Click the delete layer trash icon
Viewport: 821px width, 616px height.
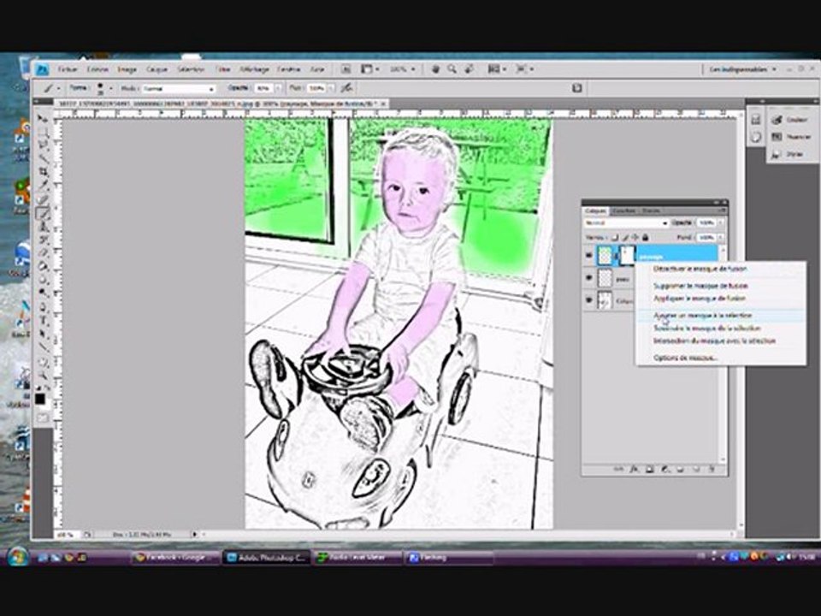[x=712, y=470]
